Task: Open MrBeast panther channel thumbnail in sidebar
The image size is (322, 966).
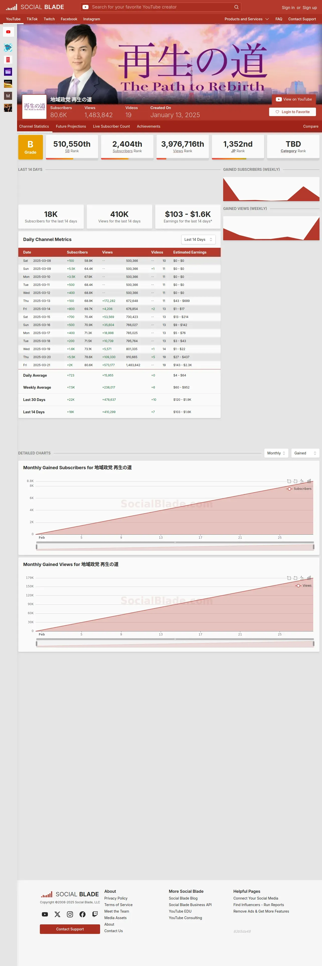Action: [8, 48]
